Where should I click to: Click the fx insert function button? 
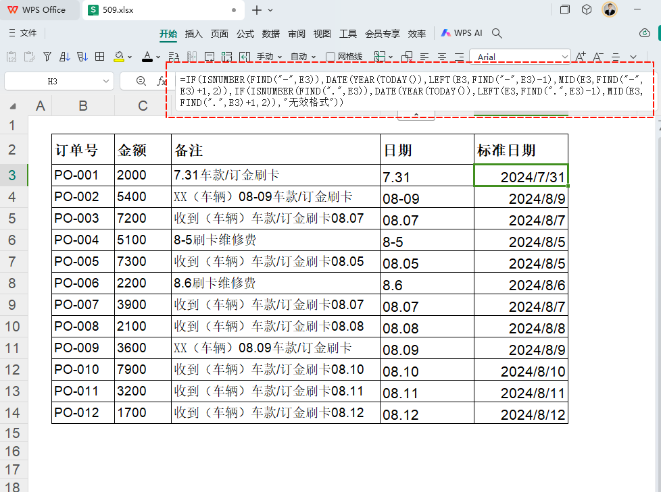(162, 81)
